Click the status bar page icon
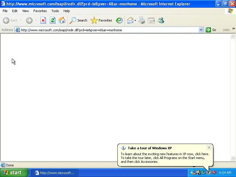236x177 pixels. 3,165
